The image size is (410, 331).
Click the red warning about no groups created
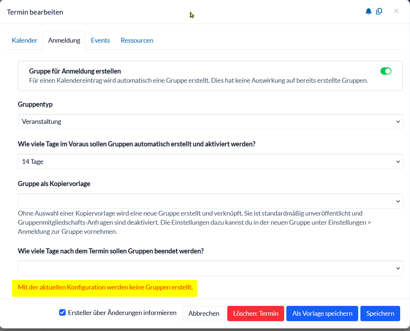point(105,287)
